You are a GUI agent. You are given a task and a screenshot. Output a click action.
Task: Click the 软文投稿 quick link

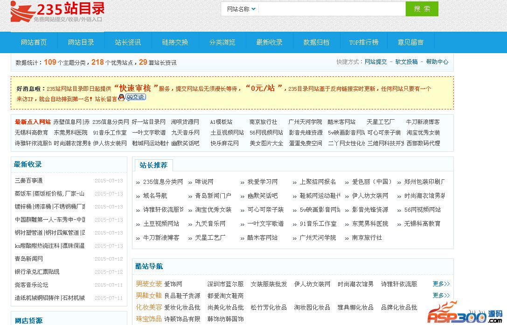406,62
